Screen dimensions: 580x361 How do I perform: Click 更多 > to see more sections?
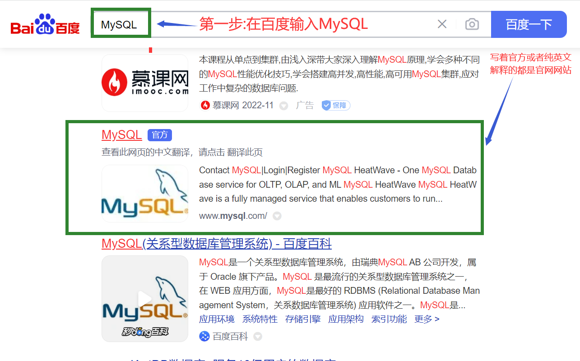point(427,319)
